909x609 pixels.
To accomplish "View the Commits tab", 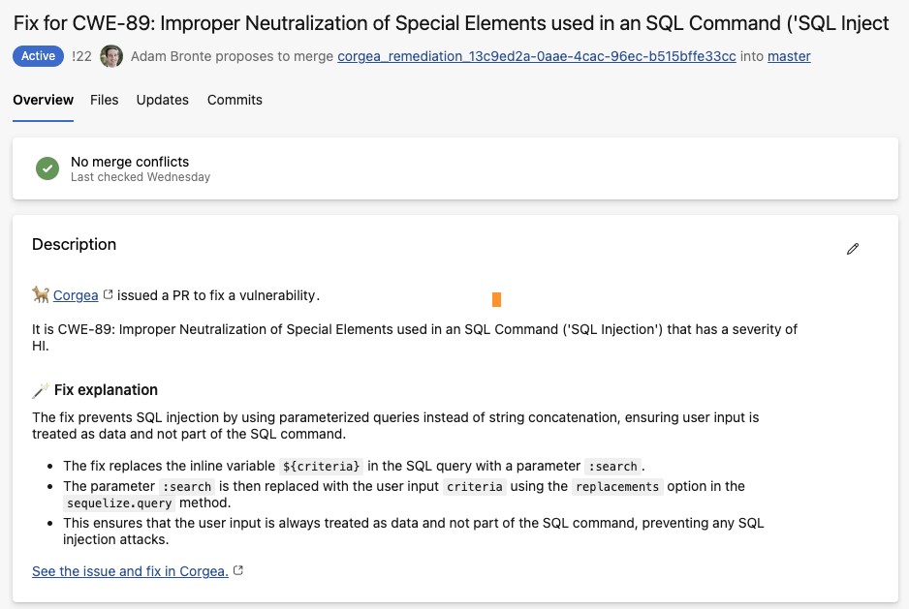I will [x=235, y=100].
